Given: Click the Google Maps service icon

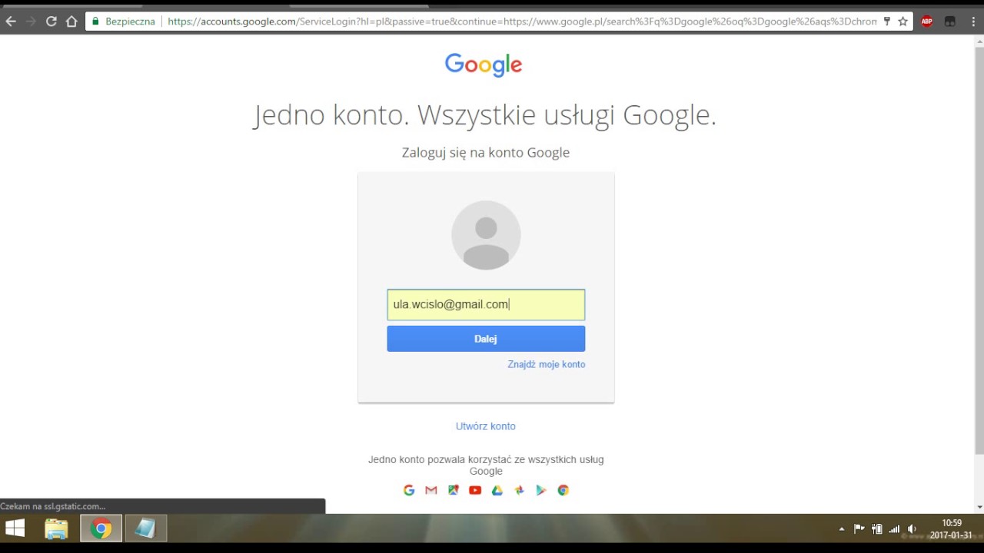Looking at the screenshot, I should 454,490.
